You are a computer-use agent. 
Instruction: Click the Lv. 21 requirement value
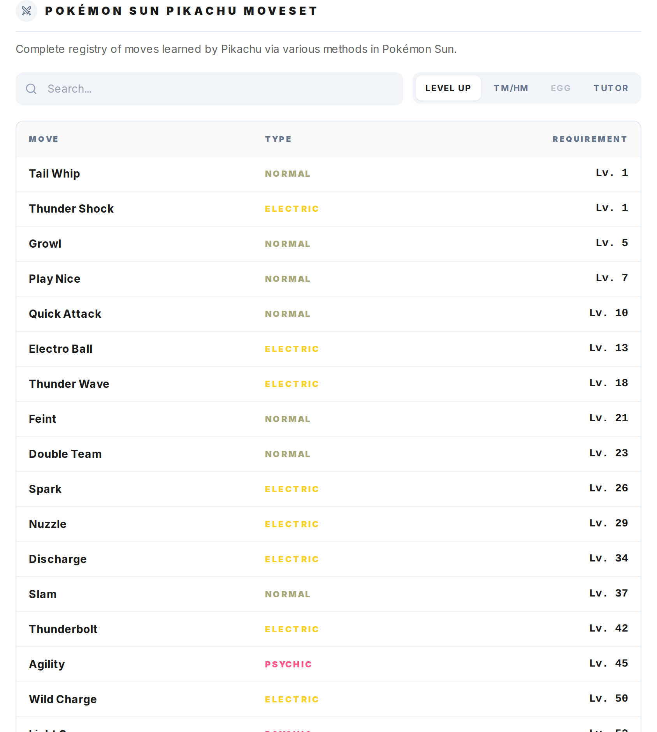point(609,418)
